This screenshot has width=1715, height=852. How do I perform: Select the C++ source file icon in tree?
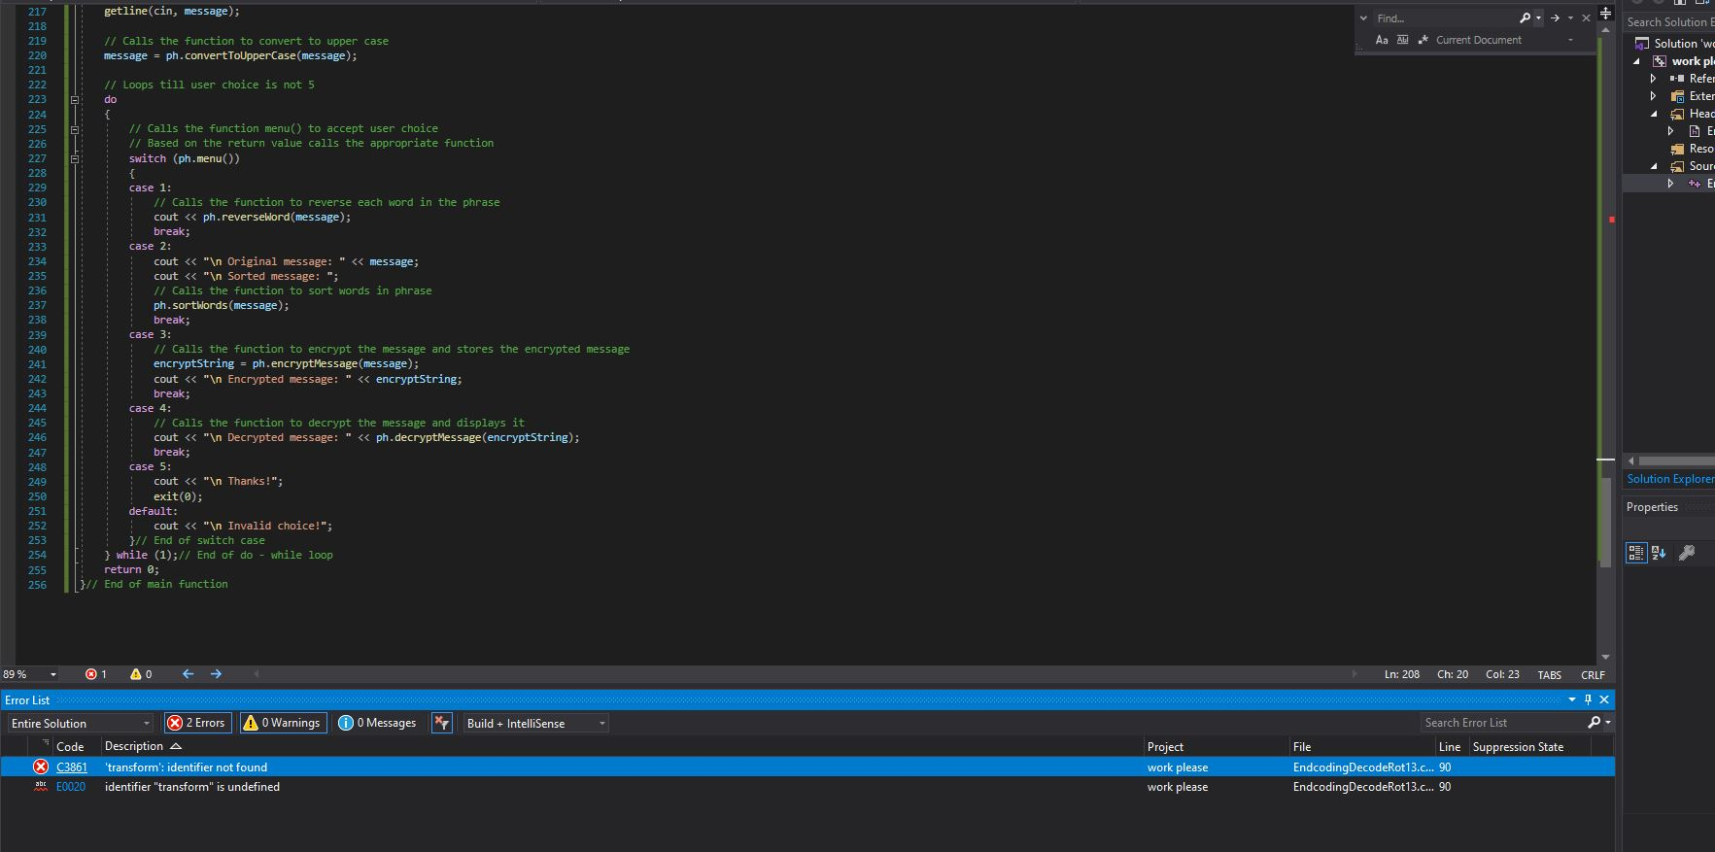click(x=1695, y=184)
